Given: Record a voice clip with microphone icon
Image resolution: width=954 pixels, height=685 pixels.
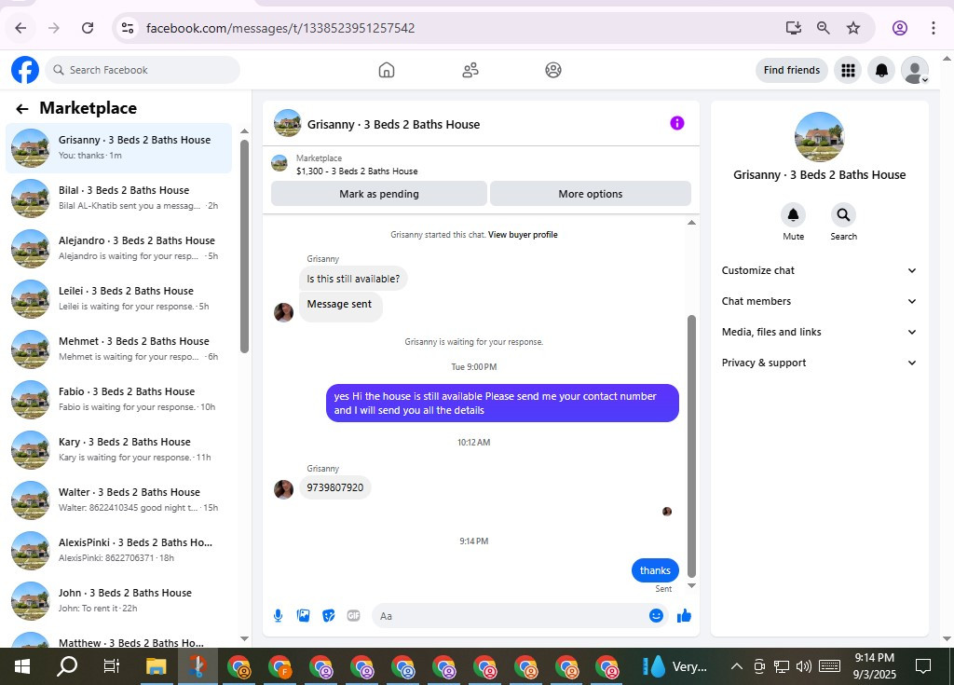Looking at the screenshot, I should point(278,616).
